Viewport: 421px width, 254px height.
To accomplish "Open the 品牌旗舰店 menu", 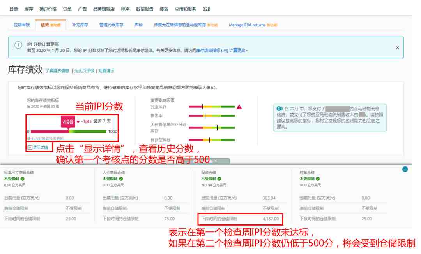I will tap(104, 9).
